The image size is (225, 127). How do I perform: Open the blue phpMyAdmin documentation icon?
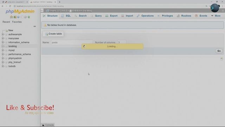[18, 17]
